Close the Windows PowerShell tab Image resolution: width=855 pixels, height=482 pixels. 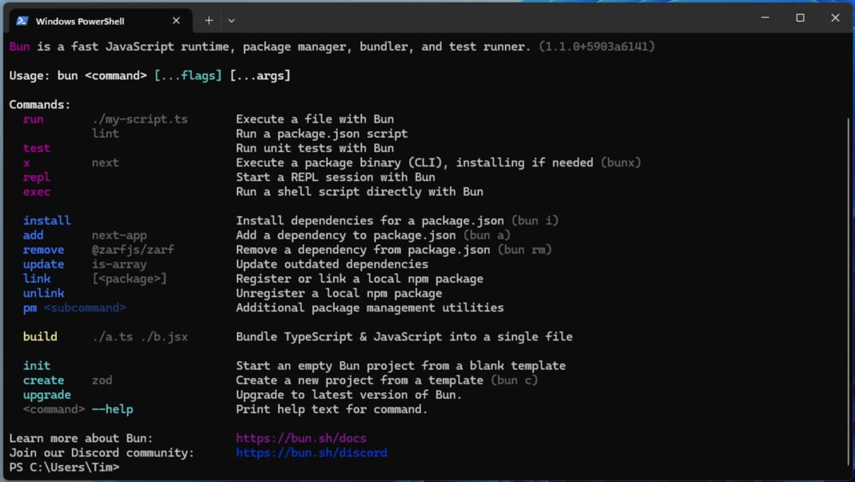point(175,21)
